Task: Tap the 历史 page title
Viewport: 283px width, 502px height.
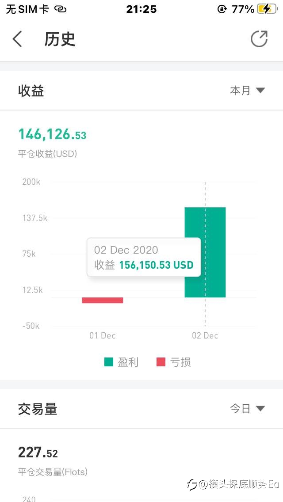Action: (x=60, y=39)
